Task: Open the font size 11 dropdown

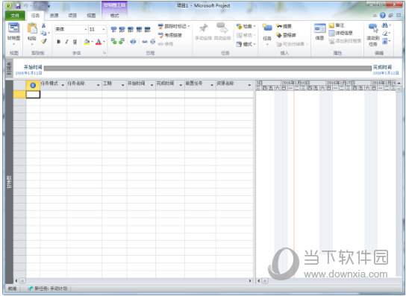Action: click(x=104, y=29)
